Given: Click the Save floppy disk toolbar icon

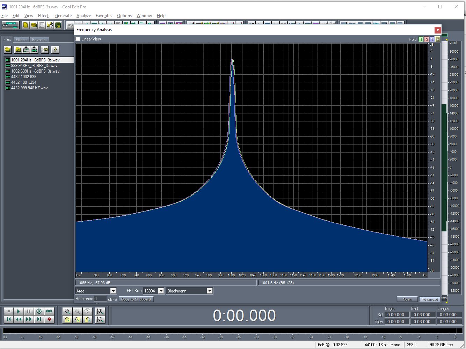Looking at the screenshot, I should tap(42, 25).
